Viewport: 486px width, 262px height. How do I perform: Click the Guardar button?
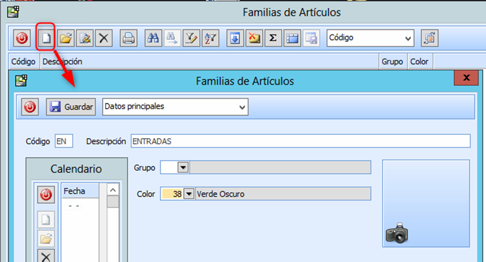point(71,107)
